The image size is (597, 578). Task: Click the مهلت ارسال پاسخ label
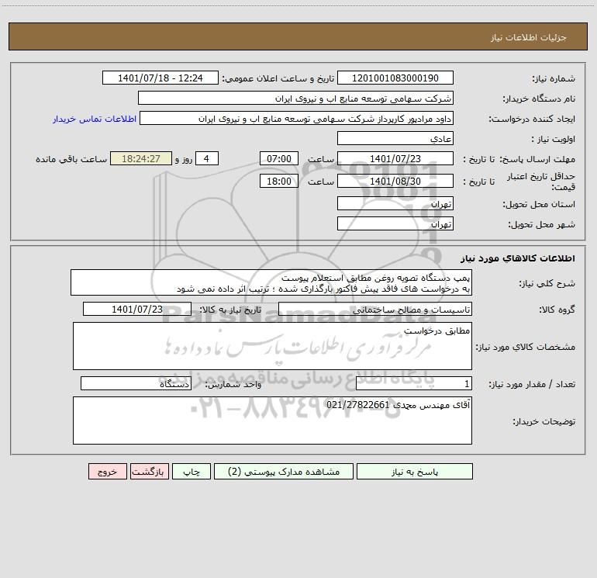coord(537,159)
